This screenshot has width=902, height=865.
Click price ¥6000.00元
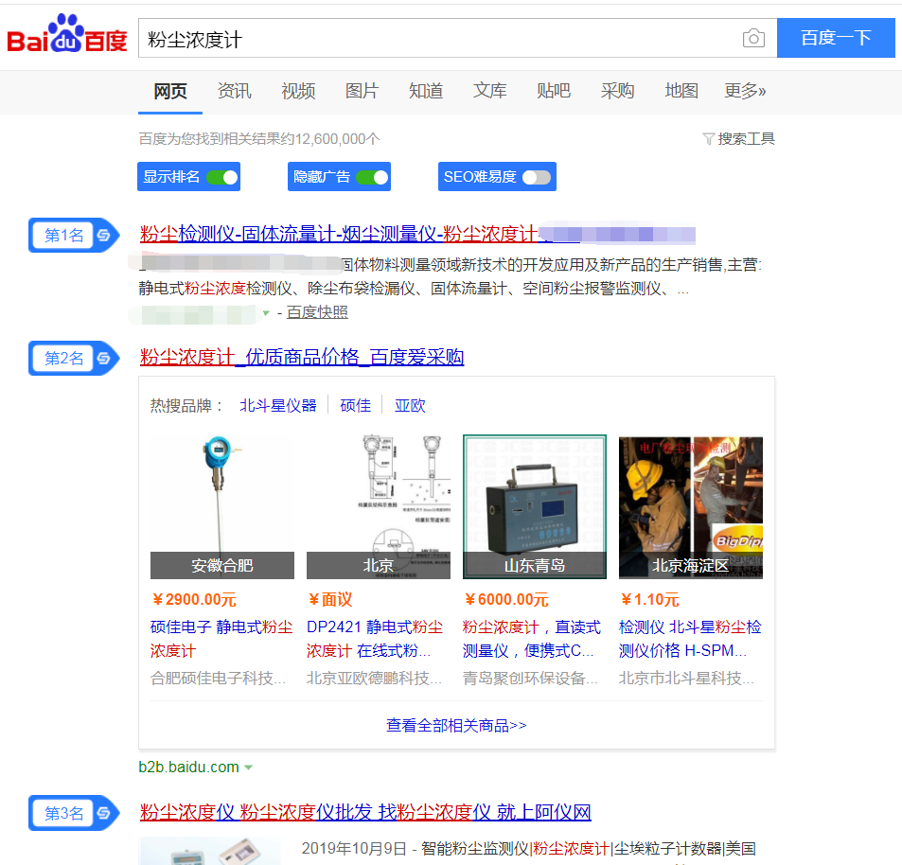pyautogui.click(x=506, y=600)
